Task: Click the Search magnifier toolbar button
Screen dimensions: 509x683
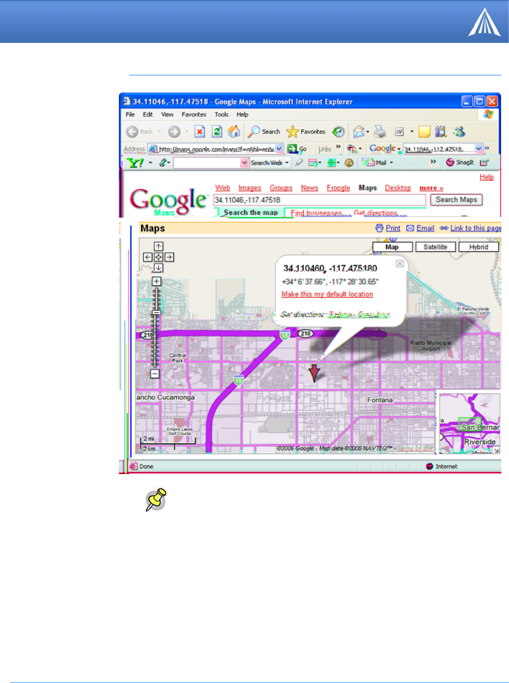Action: (264, 132)
